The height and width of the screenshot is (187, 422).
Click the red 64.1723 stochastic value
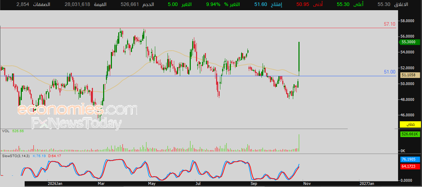pos(410,167)
